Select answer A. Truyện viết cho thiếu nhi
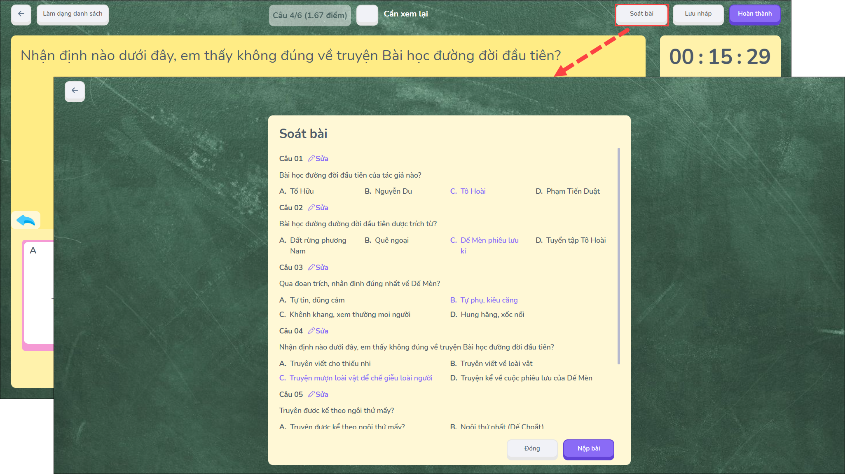The width and height of the screenshot is (845, 474). click(325, 364)
